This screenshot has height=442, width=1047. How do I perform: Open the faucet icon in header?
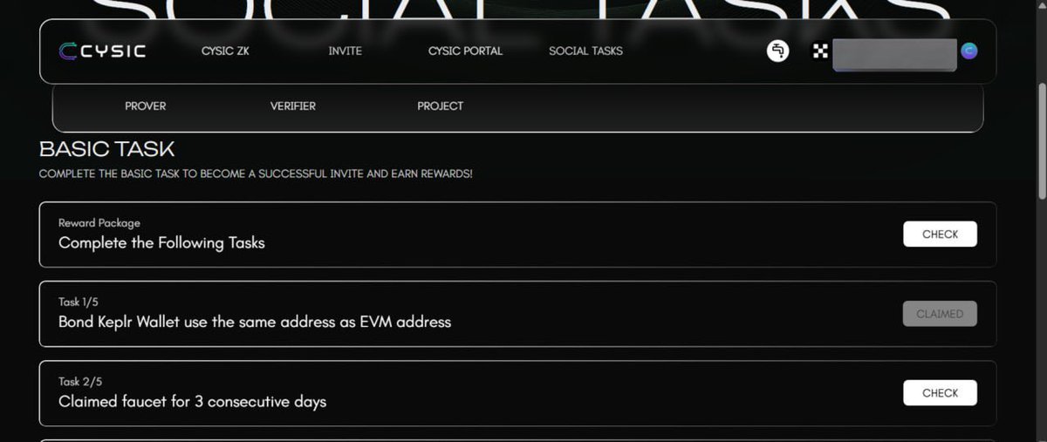778,51
